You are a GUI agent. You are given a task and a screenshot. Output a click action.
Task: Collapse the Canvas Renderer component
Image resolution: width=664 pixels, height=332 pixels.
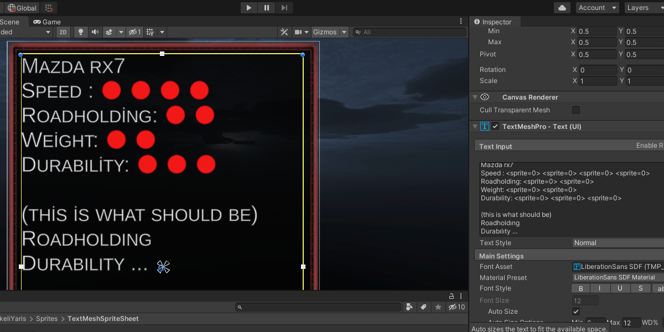point(475,97)
